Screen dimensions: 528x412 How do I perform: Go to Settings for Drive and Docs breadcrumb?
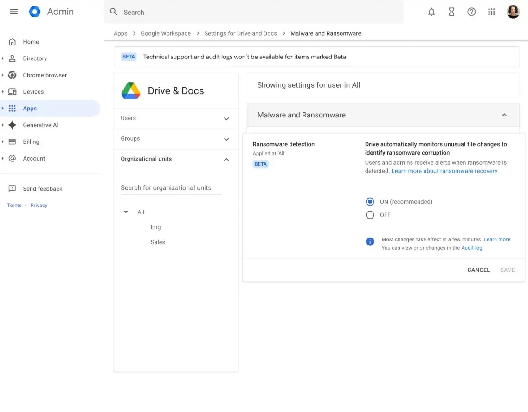click(x=240, y=33)
